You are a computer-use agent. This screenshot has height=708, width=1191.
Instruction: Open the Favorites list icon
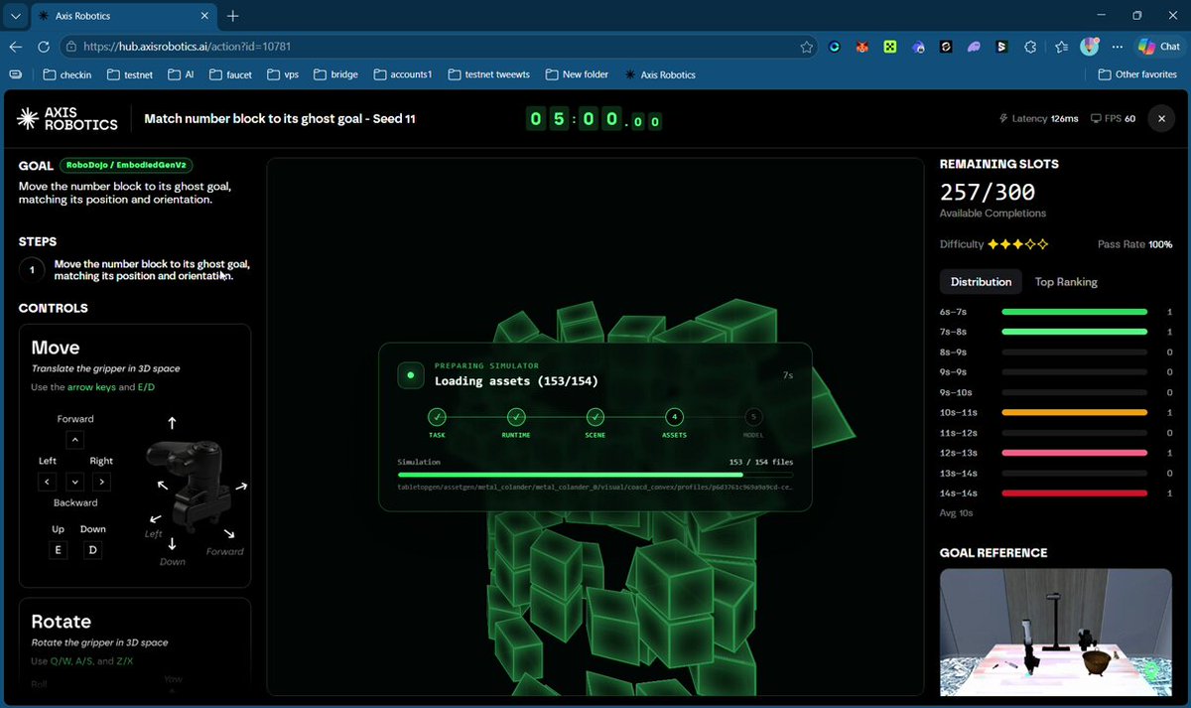point(1061,47)
